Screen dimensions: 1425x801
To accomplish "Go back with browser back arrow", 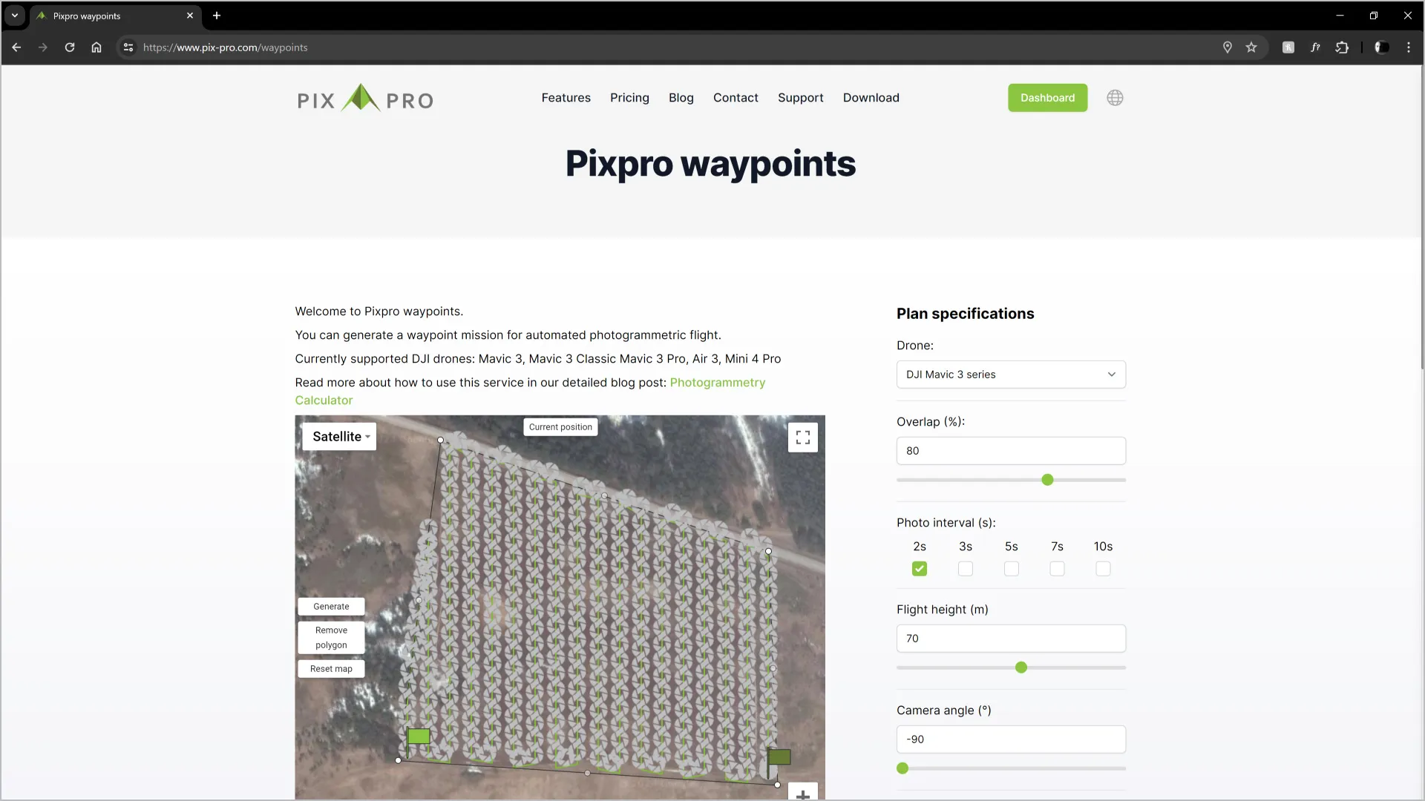I will click(16, 47).
